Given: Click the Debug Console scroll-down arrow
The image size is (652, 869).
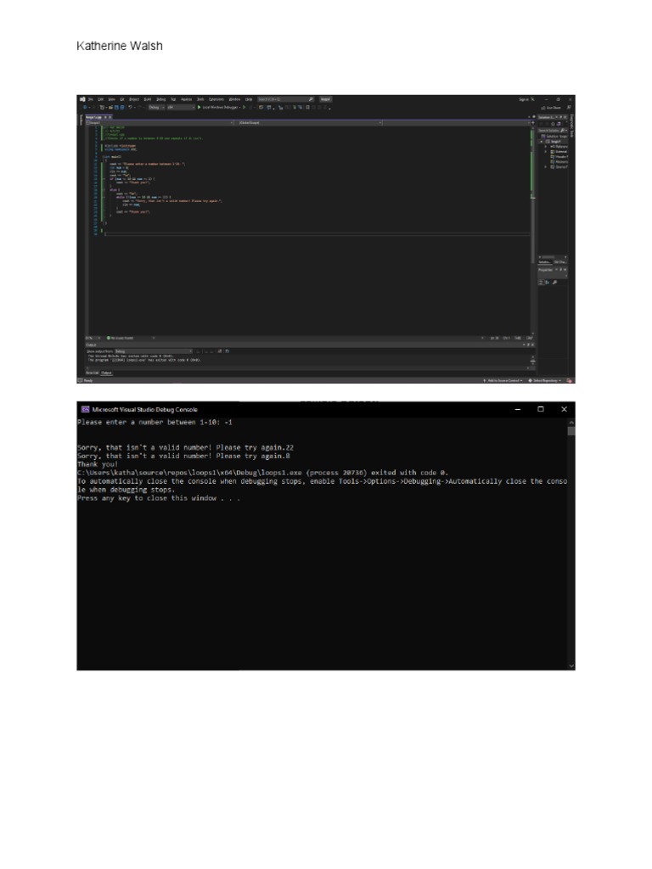Looking at the screenshot, I should tap(571, 665).
